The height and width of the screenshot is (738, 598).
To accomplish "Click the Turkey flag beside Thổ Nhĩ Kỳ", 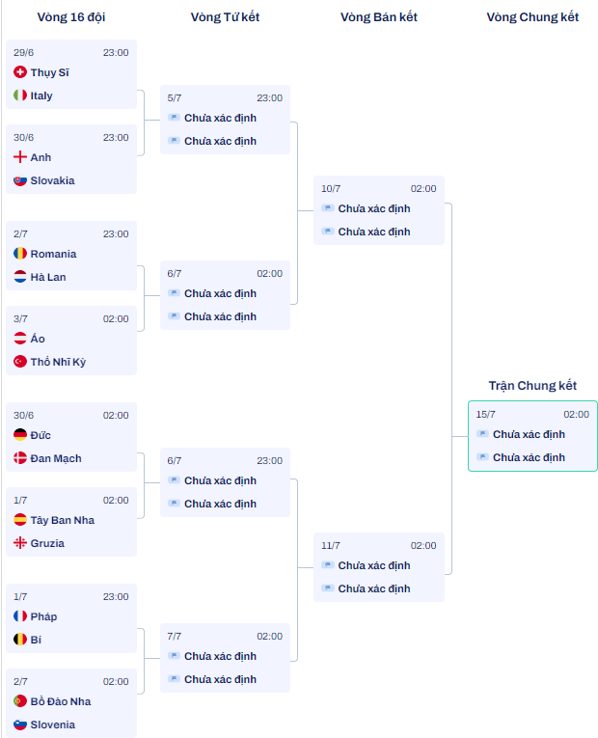I will click(19, 362).
